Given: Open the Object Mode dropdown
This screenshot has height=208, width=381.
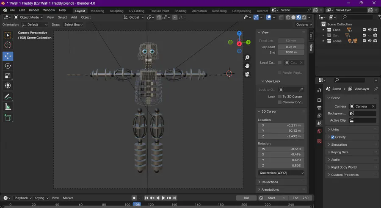Looking at the screenshot, I should point(28,17).
